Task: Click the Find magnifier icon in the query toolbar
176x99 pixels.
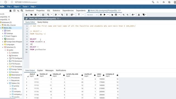Action: 48,15
